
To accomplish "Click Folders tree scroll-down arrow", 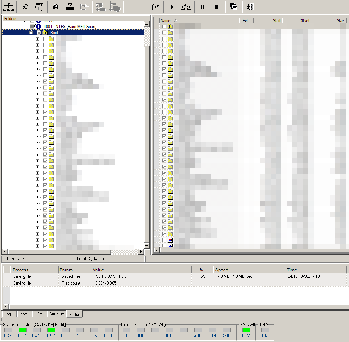I will pyautogui.click(x=147, y=246).
